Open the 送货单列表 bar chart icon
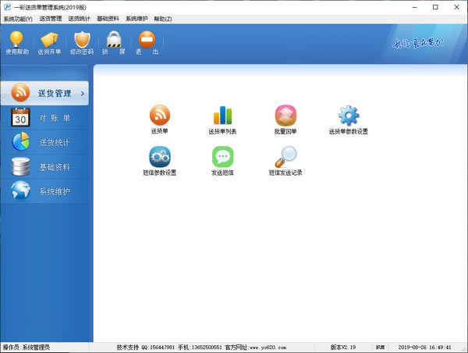 pos(222,116)
